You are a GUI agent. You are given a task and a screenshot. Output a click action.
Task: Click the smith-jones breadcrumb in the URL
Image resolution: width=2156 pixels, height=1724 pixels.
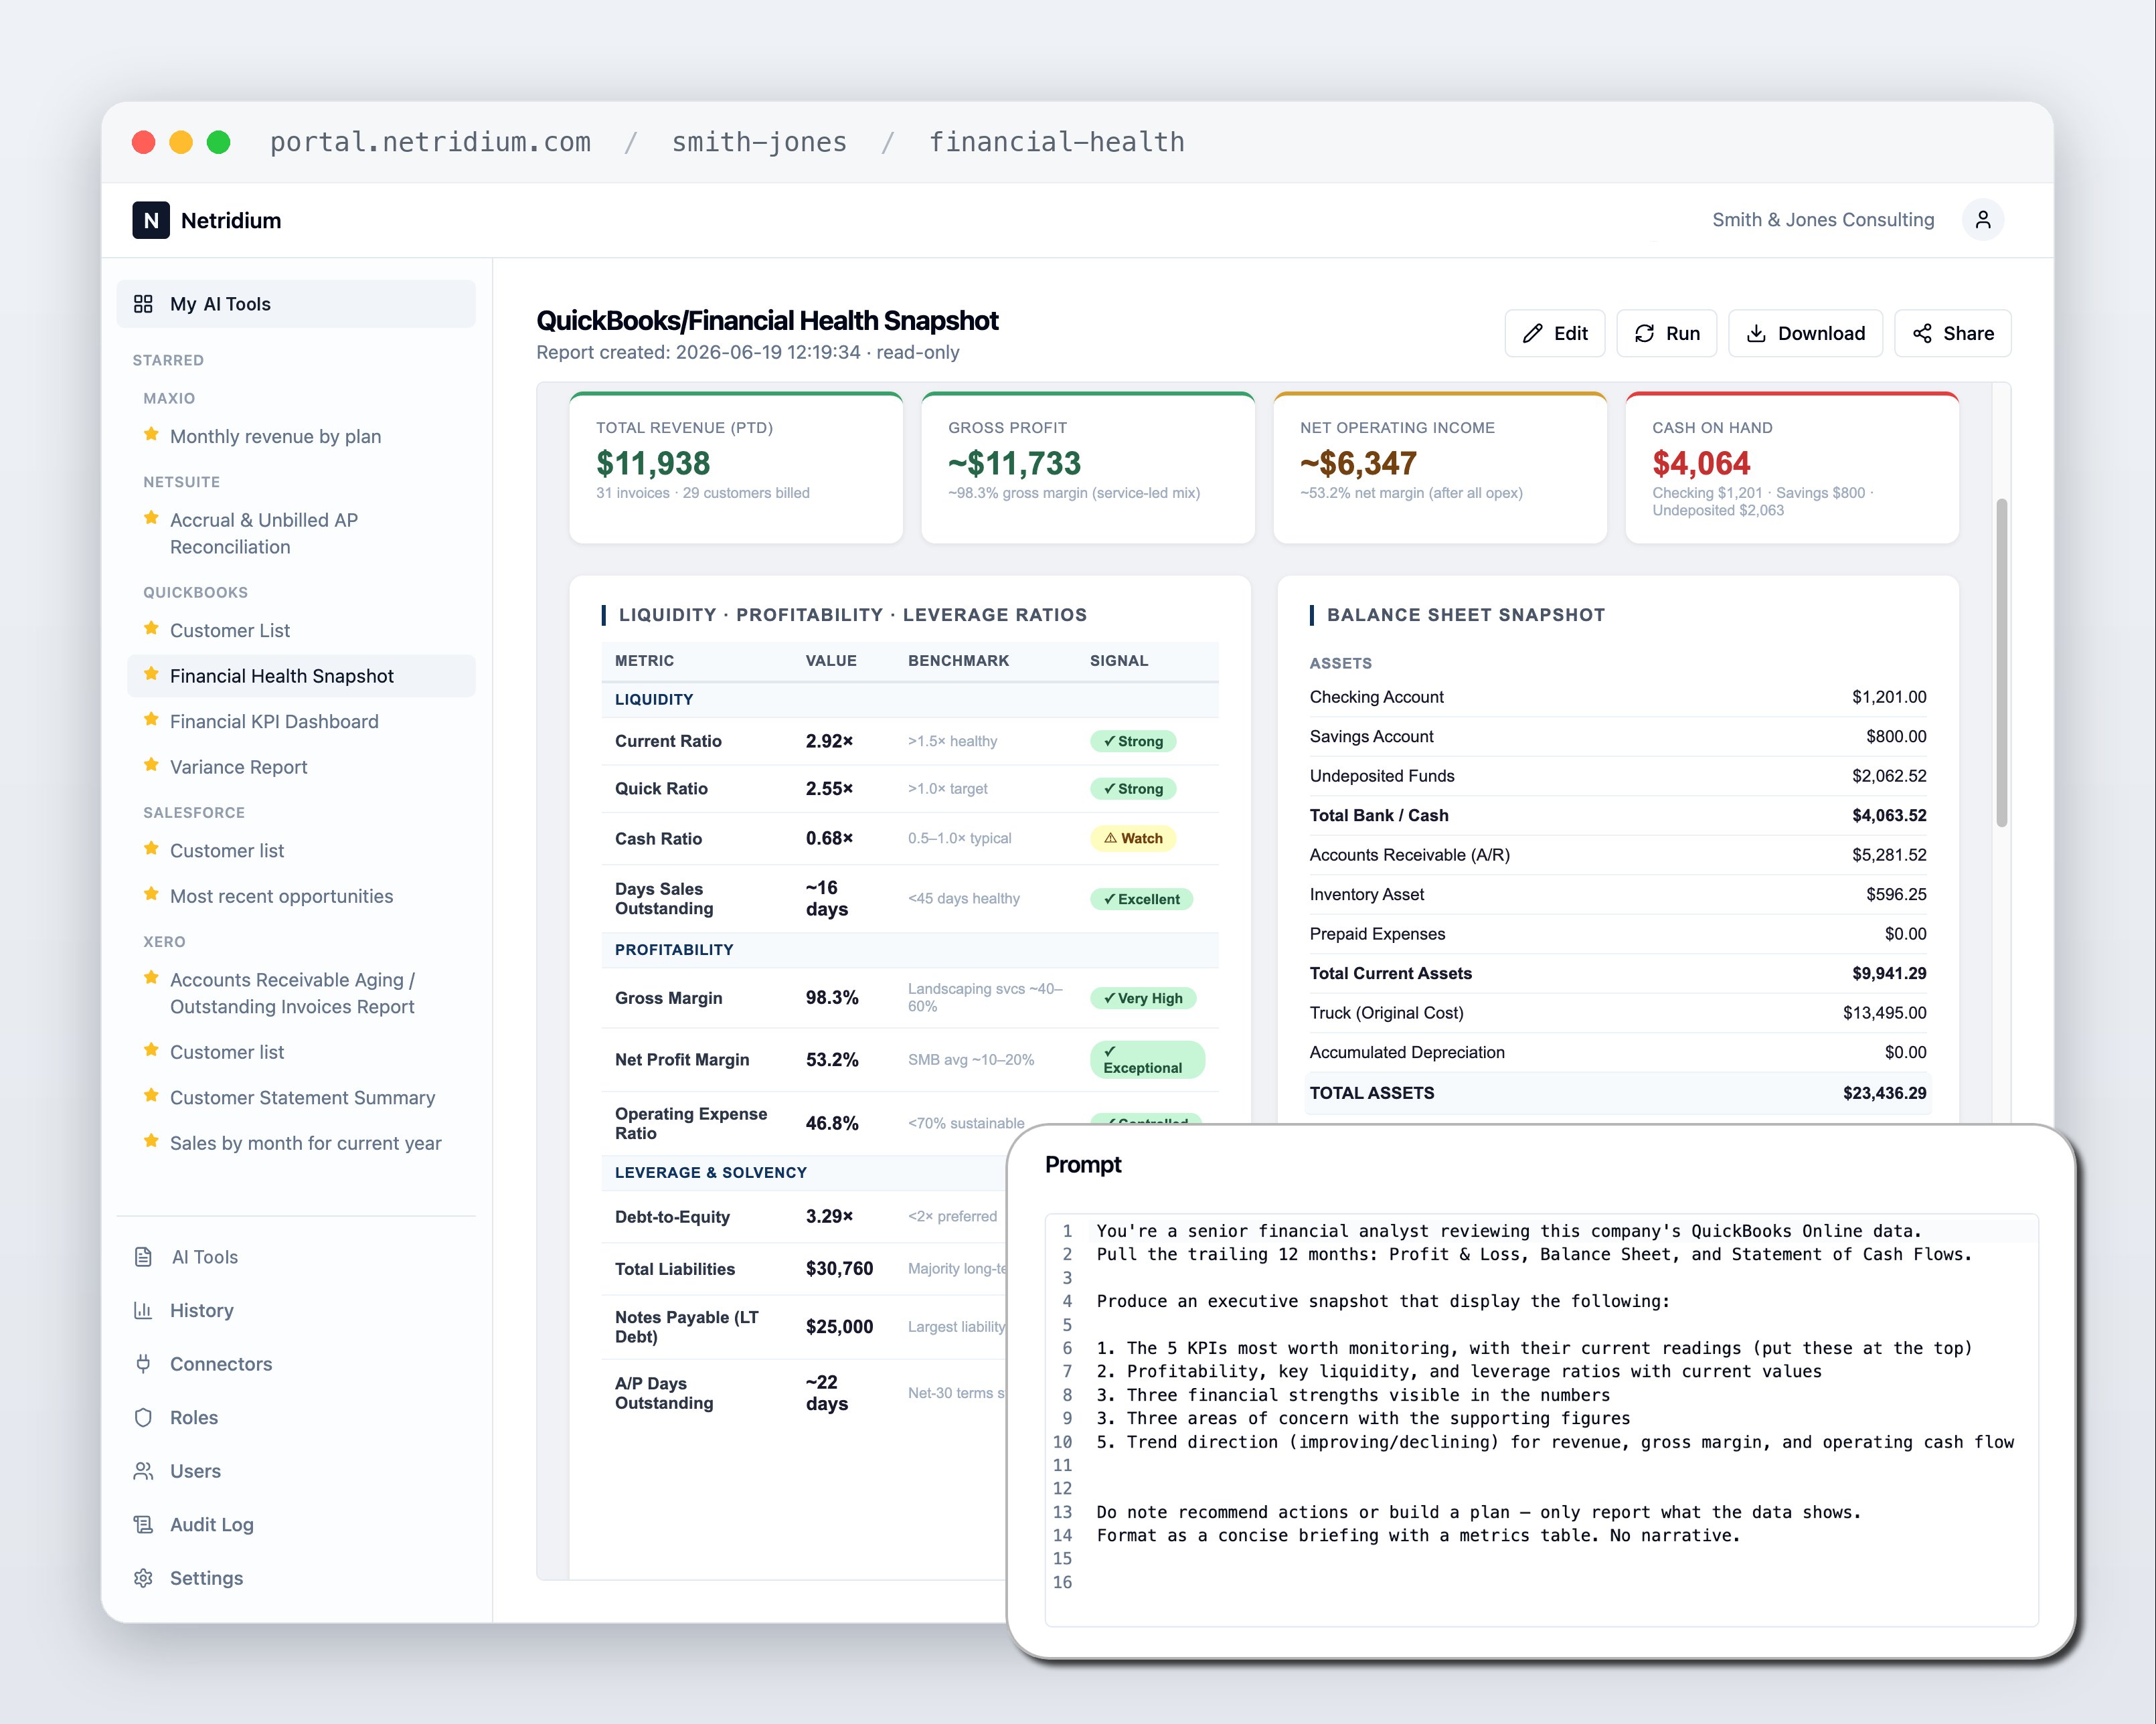[x=759, y=142]
